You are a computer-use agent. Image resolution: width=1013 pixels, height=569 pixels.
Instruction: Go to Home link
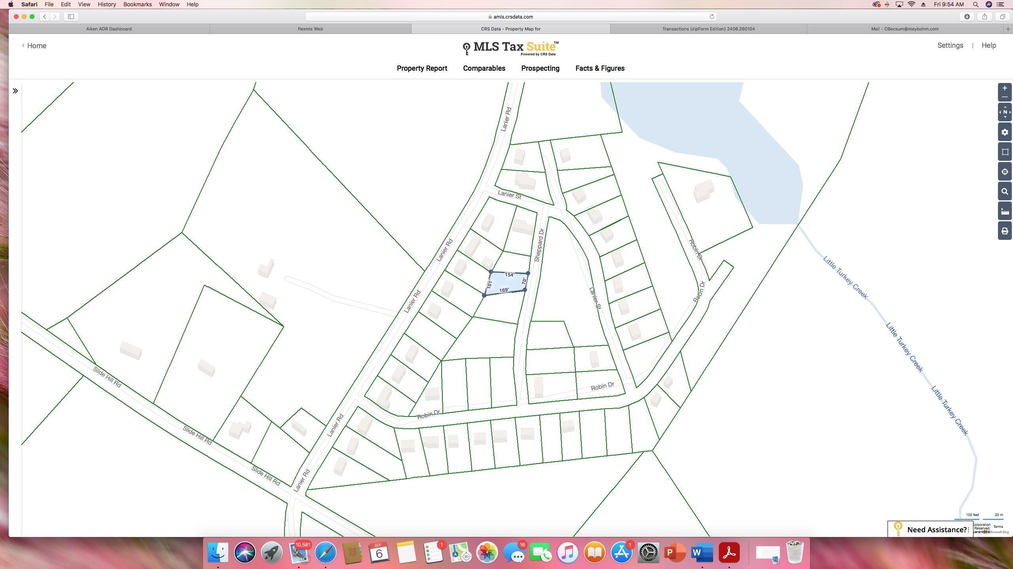34,46
